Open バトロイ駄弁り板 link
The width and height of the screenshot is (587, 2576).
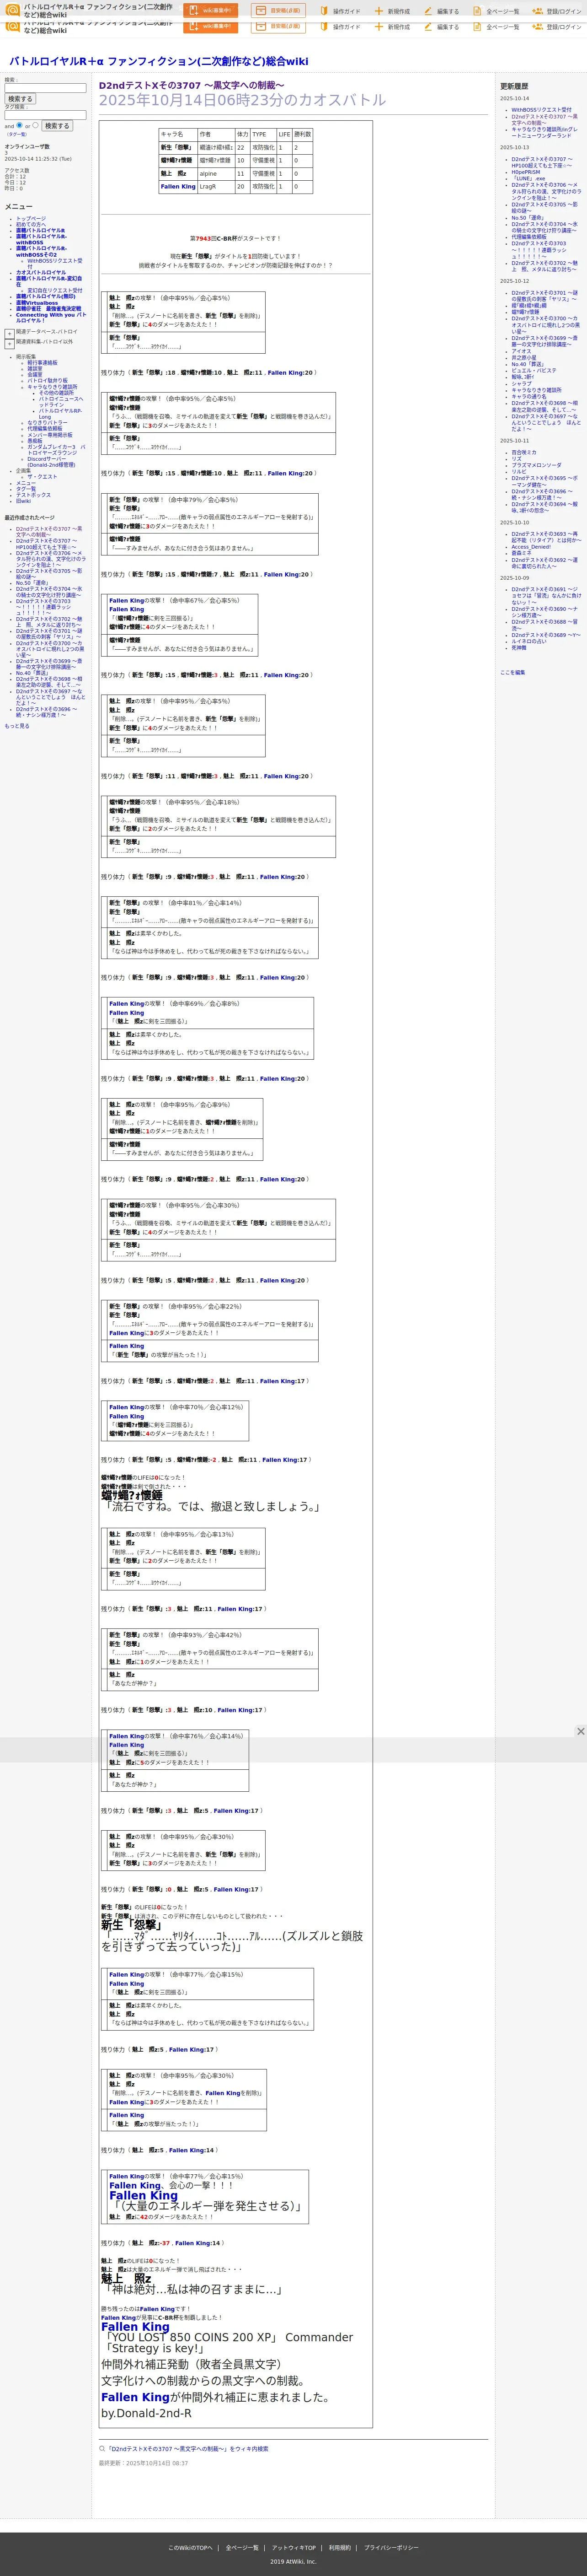tap(48, 380)
